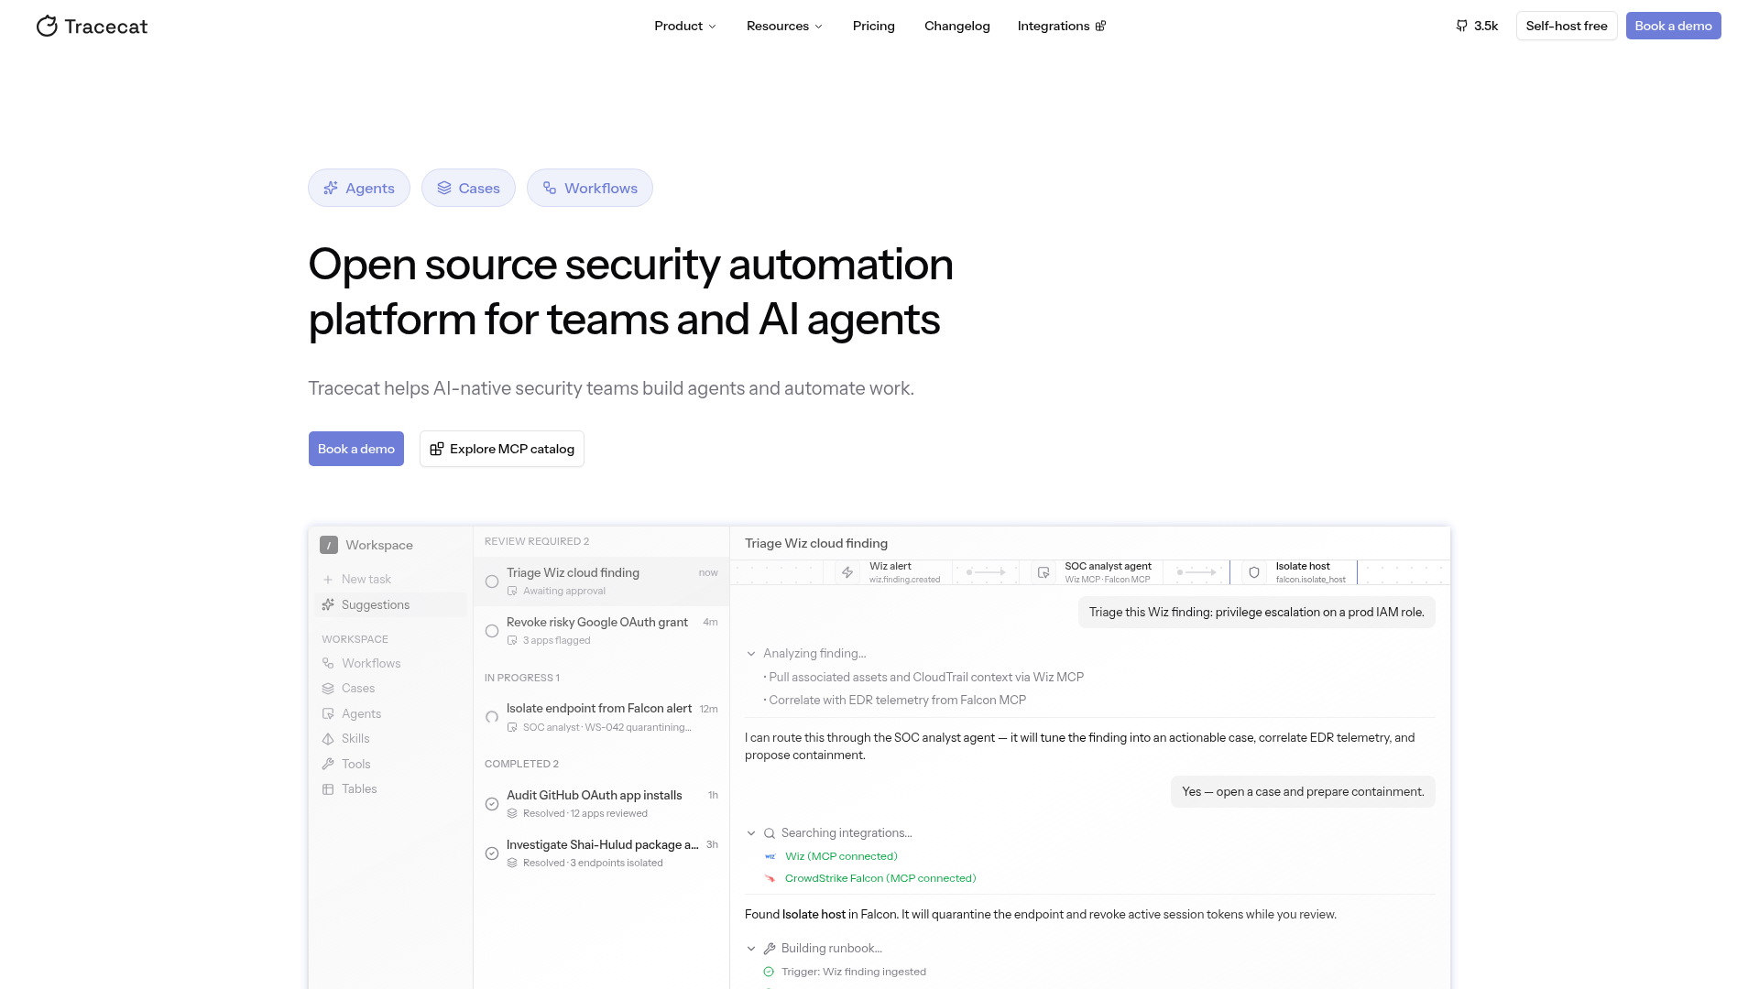
Task: Click the Explore MCP catalog grid icon
Action: click(437, 449)
